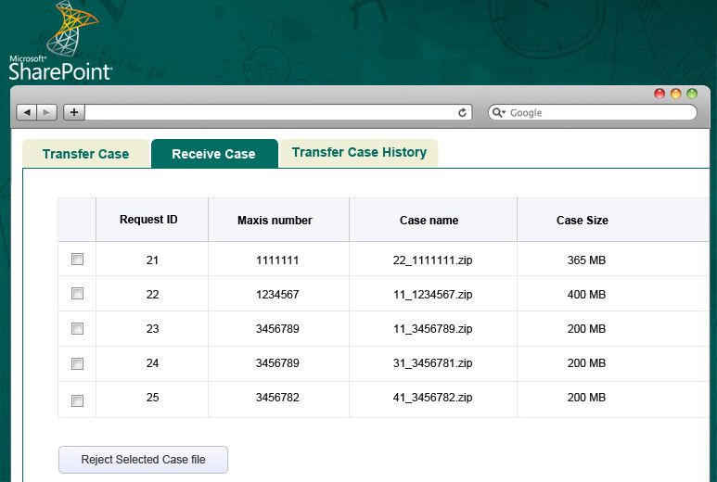Select the checkbox for request 22

coord(77,294)
